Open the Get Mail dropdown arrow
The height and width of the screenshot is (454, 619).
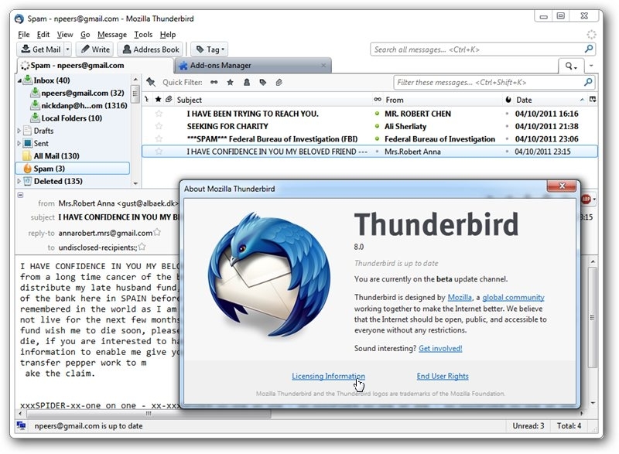pos(68,49)
